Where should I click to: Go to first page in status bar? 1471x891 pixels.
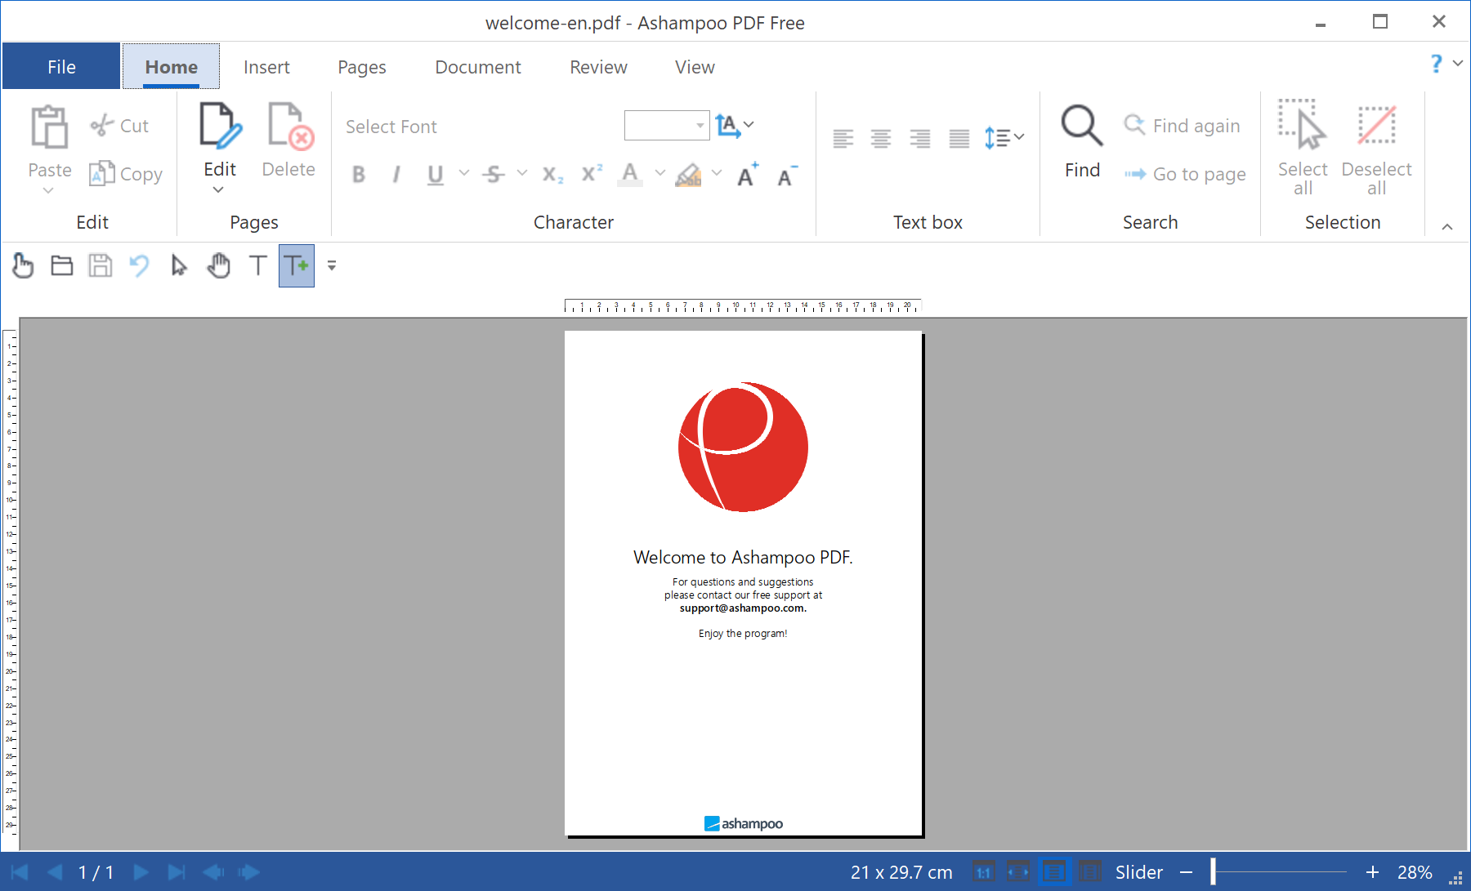(20, 872)
